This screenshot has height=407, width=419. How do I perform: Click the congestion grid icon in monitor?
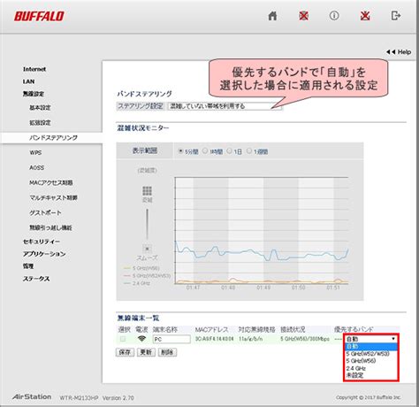coord(147,191)
